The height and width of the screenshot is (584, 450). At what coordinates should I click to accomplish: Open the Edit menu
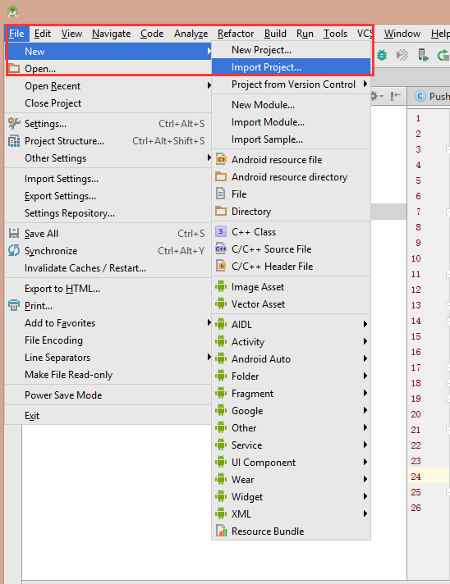tap(43, 34)
